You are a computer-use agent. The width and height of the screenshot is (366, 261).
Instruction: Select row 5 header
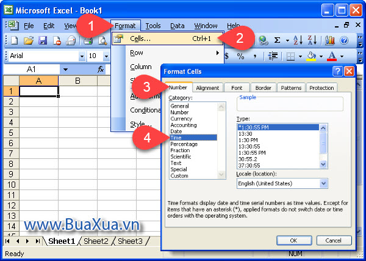coord(11,133)
